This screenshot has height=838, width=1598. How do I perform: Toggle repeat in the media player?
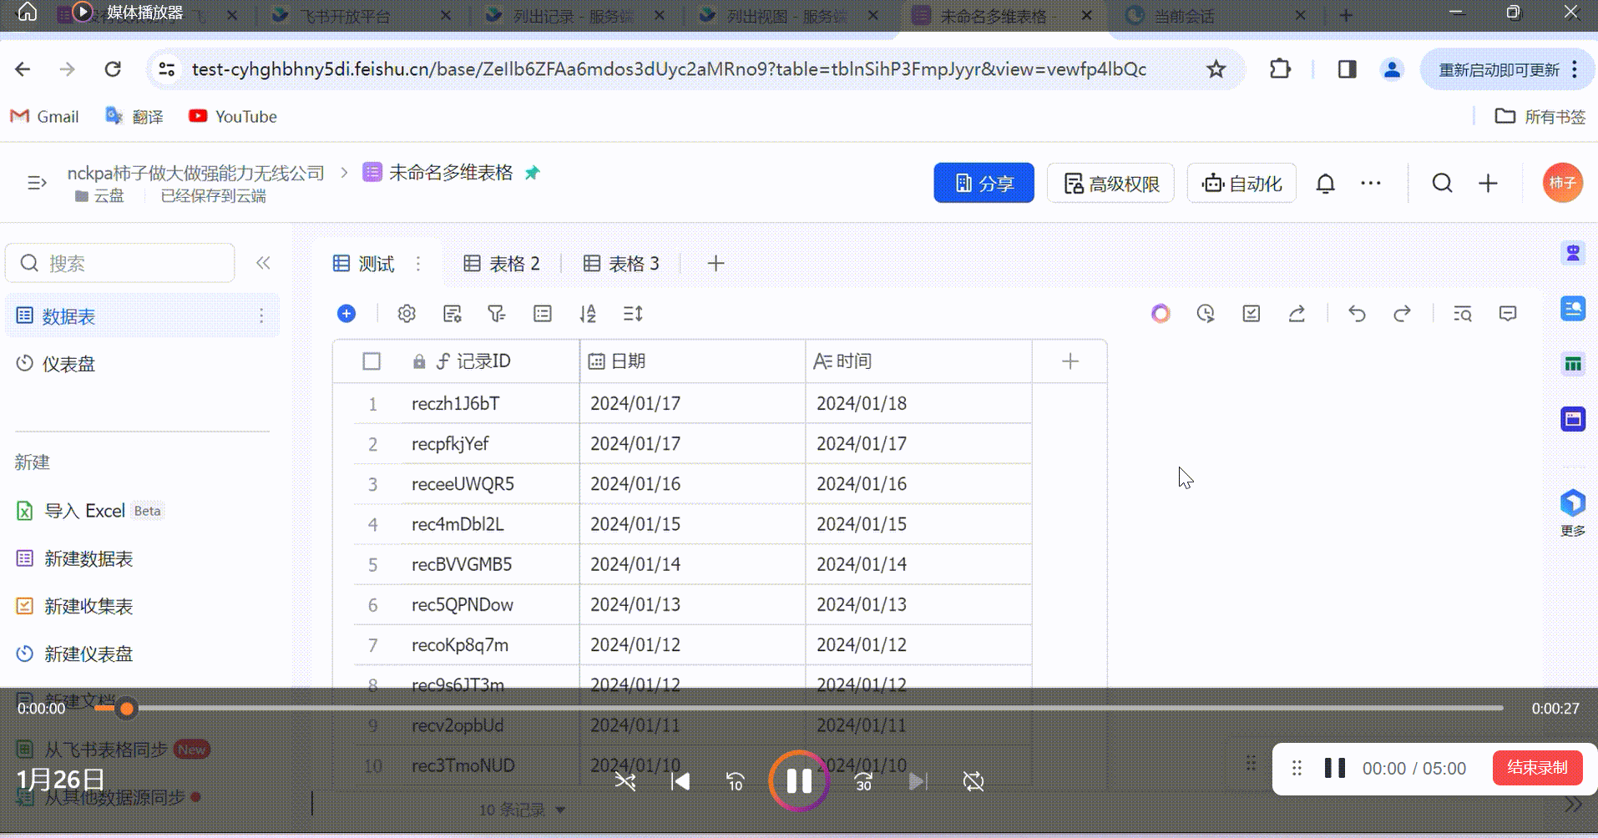[973, 781]
